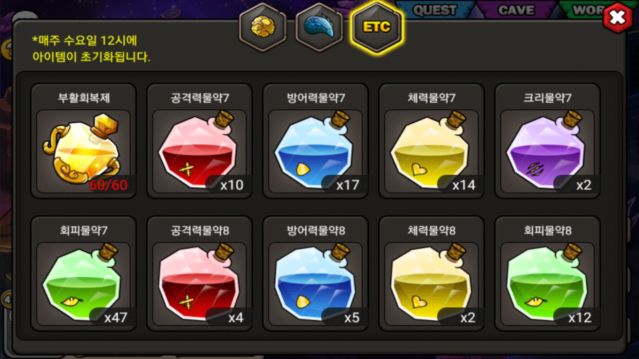Viewport: 639px width, 359px height.
Task: Pick the blue 방어력물약7 potion
Action: [316, 141]
